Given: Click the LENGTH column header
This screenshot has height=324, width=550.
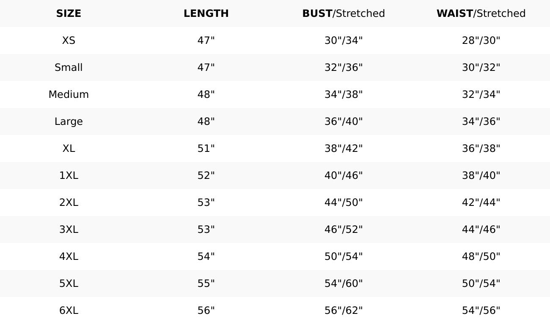Looking at the screenshot, I should pyautogui.click(x=206, y=13).
